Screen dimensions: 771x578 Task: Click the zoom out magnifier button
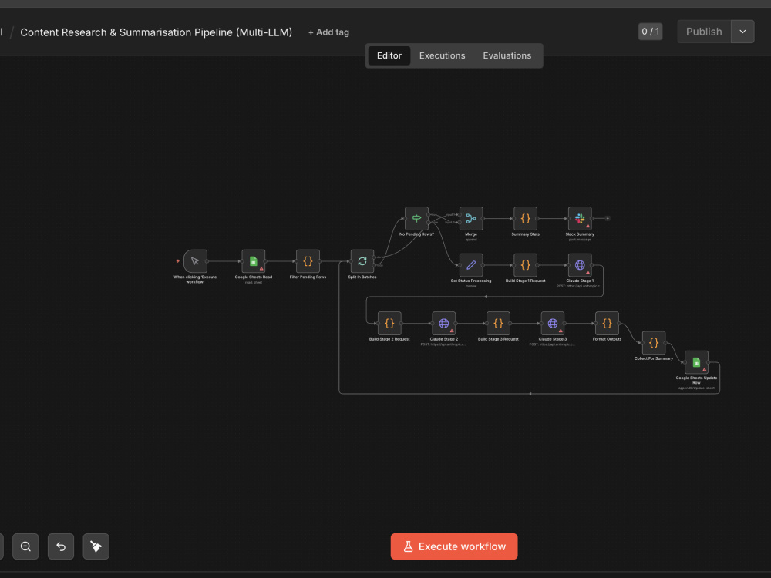(25, 546)
